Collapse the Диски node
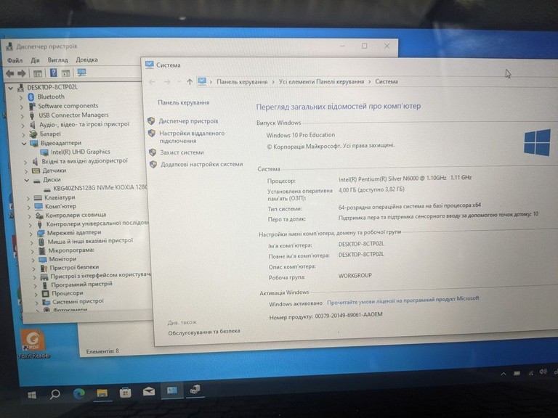558x418 pixels. (27, 180)
